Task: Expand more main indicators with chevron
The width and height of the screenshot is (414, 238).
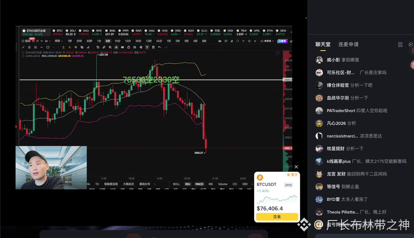Action: click(155, 184)
